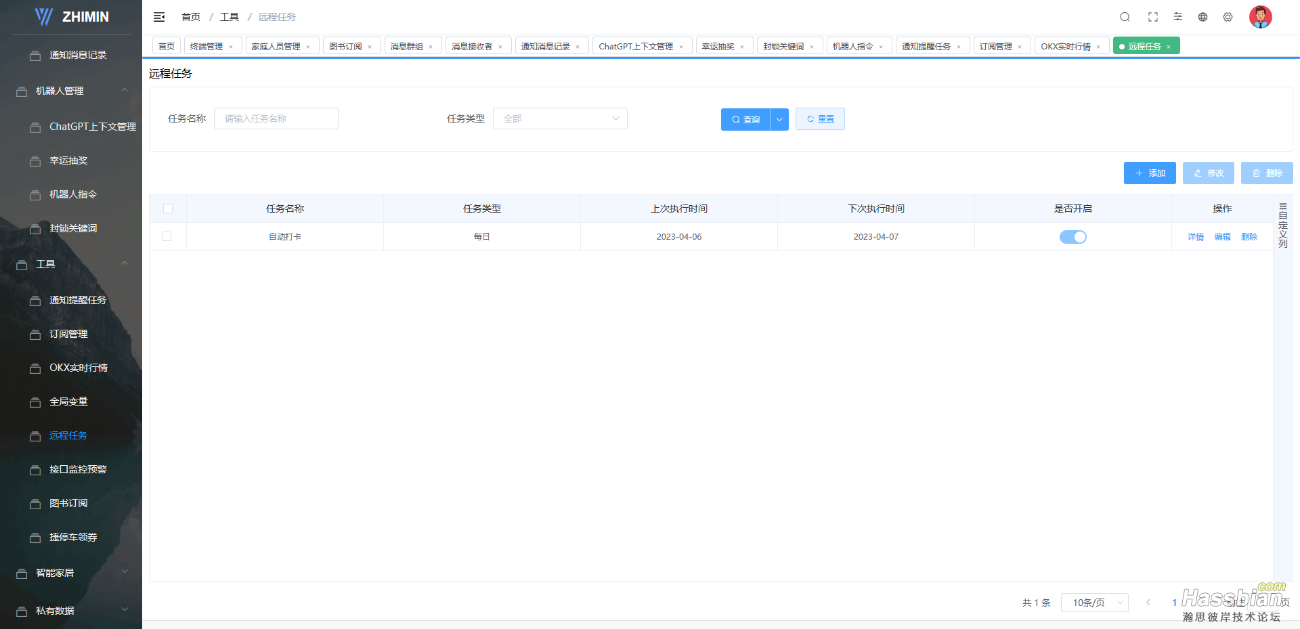
Task: Click the 查询 search button
Action: point(745,119)
